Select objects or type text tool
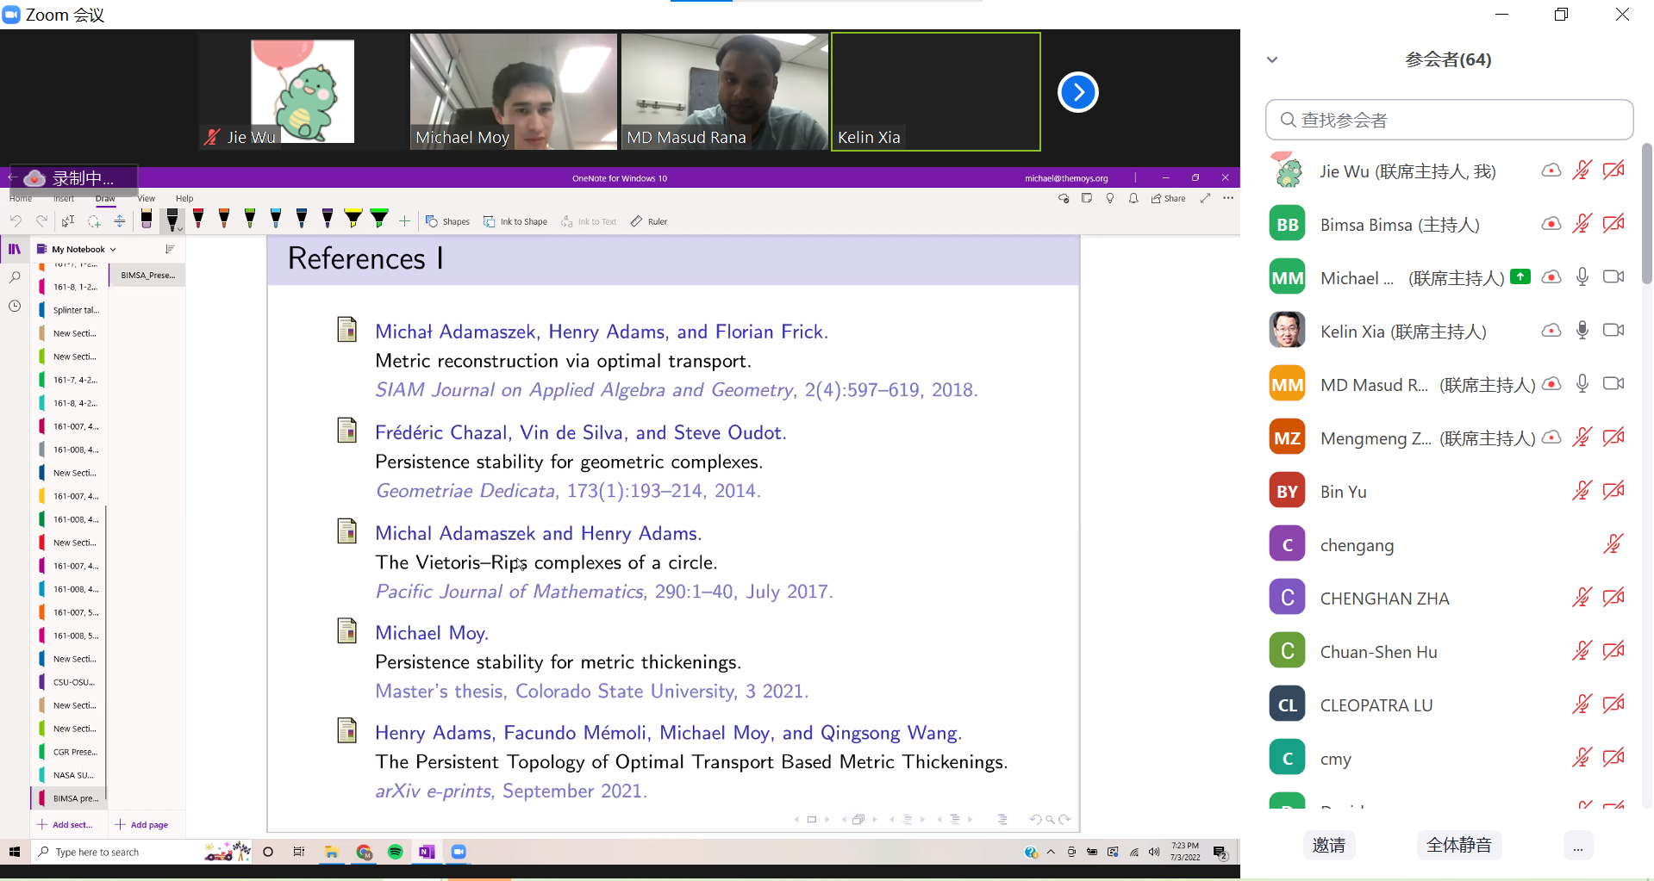This screenshot has width=1654, height=881. pos(68,221)
